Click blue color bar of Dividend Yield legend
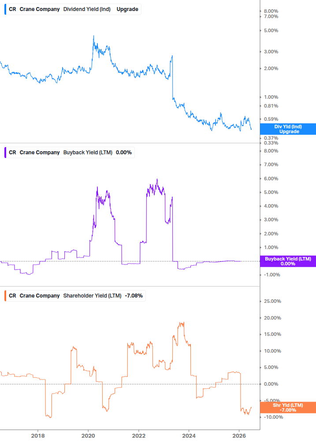The height and width of the screenshot is (443, 316). (x=5, y=9)
